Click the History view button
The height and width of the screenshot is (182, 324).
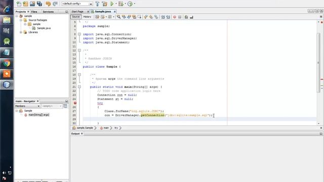tap(87, 17)
